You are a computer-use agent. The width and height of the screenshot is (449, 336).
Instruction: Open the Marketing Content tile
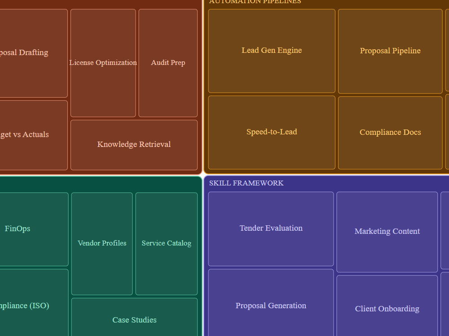pos(387,232)
